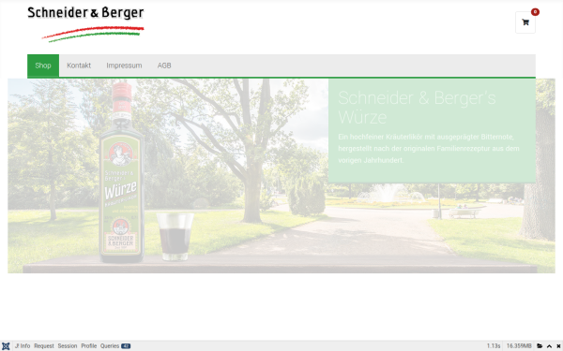Click the debug bar folder icon
The width and height of the screenshot is (563, 351).
click(540, 346)
